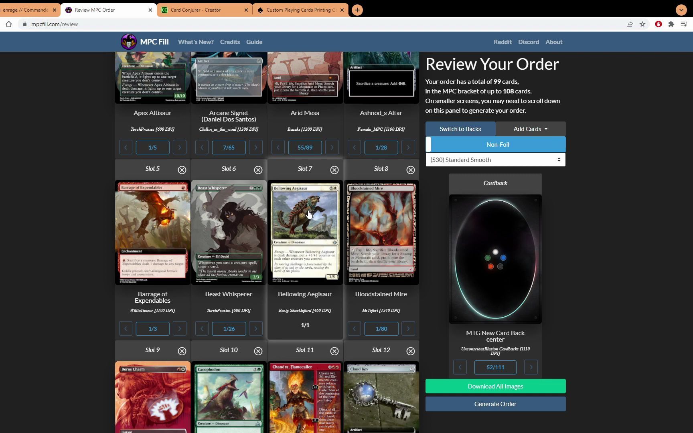Viewport: 693px width, 433px height.
Task: Click the Chandra, Flamecaller card image
Action: 305,397
